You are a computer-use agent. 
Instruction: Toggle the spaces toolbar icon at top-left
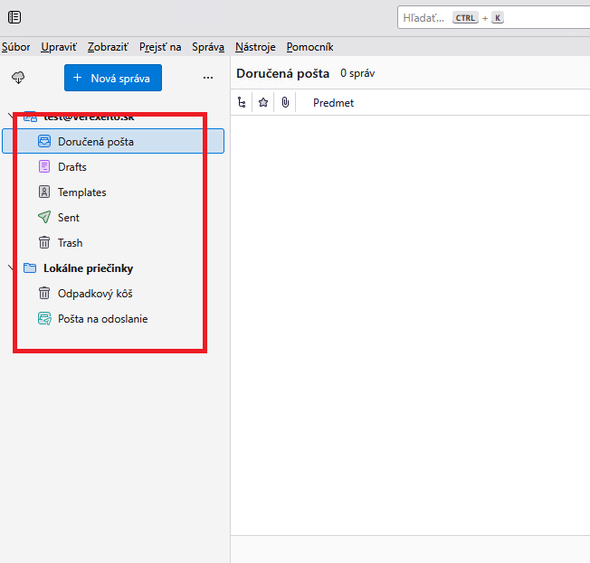coord(14,17)
